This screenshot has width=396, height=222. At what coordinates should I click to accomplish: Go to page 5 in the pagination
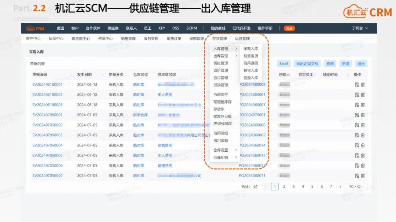[x=312, y=186]
